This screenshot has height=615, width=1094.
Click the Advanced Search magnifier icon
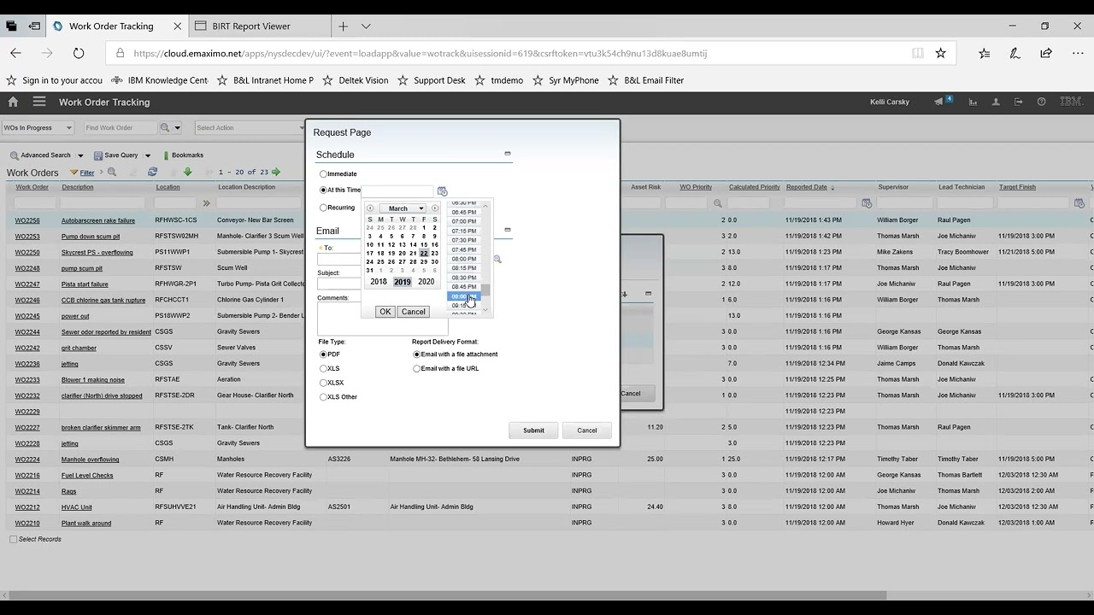click(x=14, y=155)
